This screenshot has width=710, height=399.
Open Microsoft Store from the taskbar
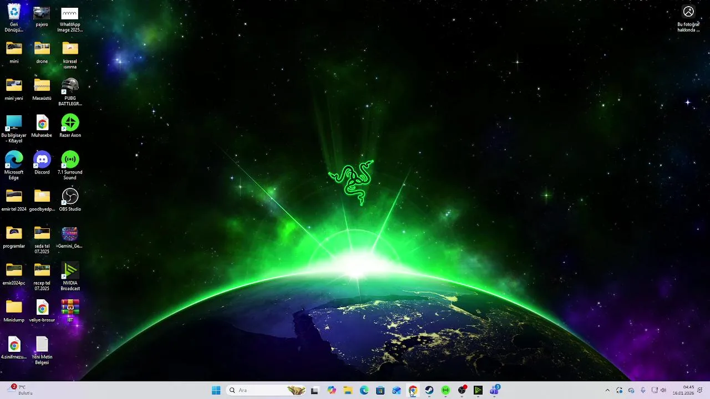(x=380, y=390)
